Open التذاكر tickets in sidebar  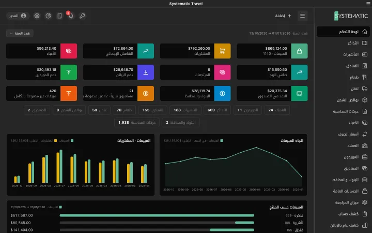pyautogui.click(x=343, y=43)
